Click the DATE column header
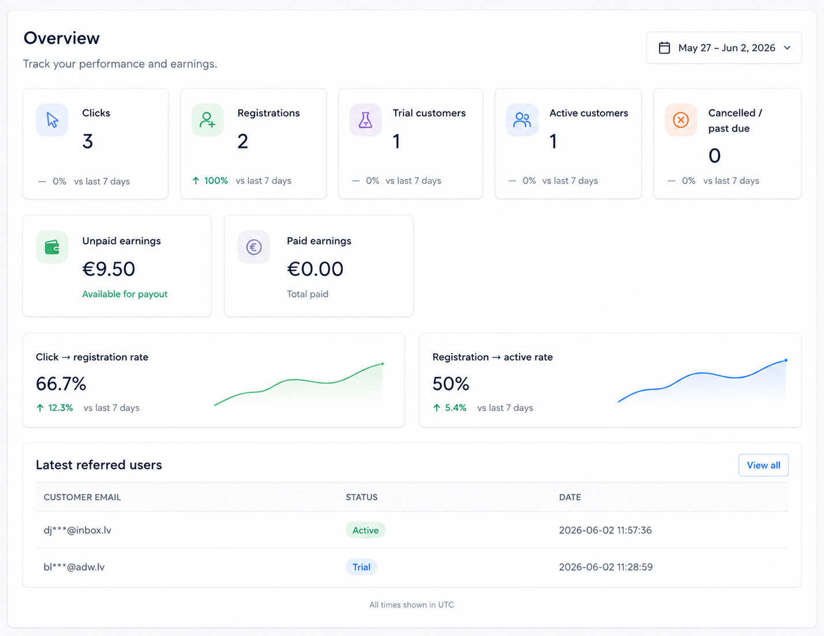The width and height of the screenshot is (824, 636). (x=570, y=497)
